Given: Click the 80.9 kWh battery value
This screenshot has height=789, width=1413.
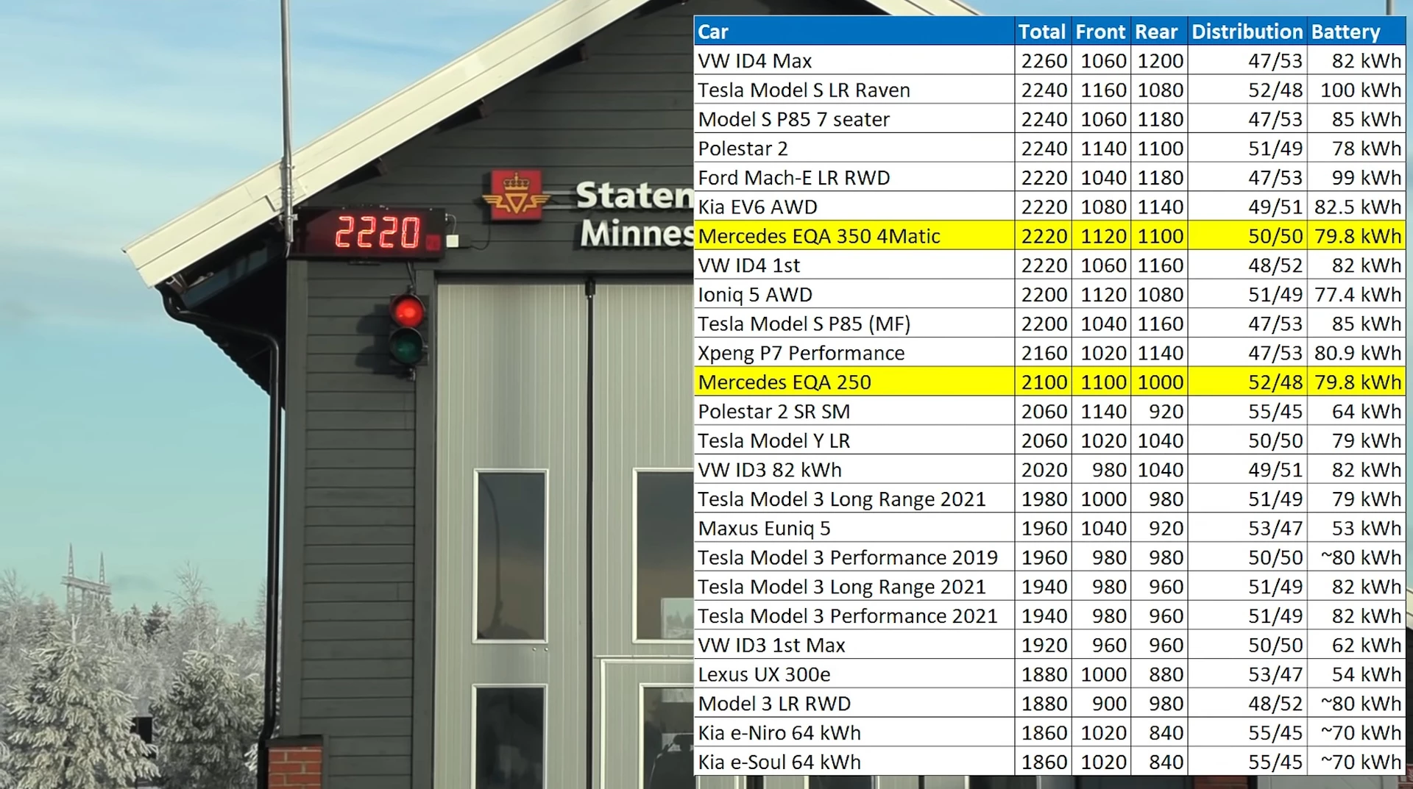Looking at the screenshot, I should click(x=1358, y=353).
